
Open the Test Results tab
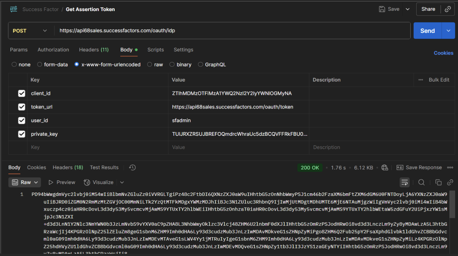[x=104, y=167]
